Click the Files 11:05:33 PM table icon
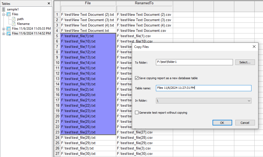This screenshot has width=263, height=157. tap(8, 29)
